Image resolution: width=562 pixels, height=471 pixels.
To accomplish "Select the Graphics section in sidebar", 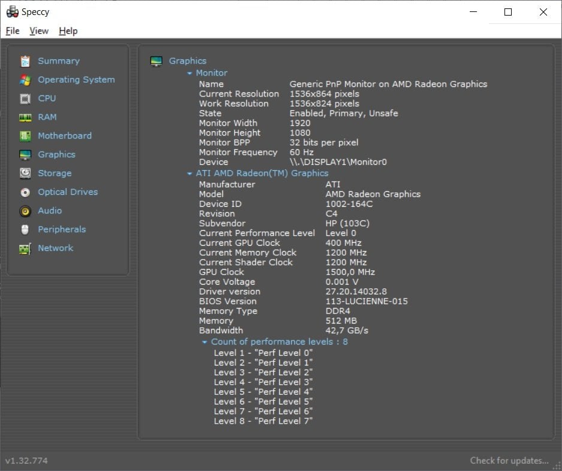I will point(57,155).
